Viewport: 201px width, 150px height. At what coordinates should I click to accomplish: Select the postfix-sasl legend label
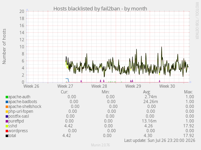pos(19,116)
